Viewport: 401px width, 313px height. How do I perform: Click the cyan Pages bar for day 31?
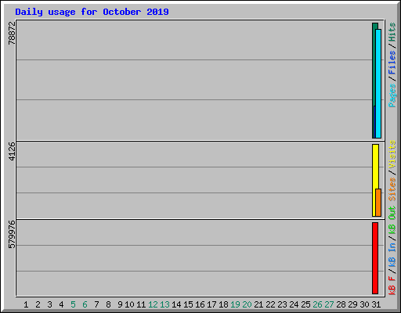pyautogui.click(x=378, y=84)
